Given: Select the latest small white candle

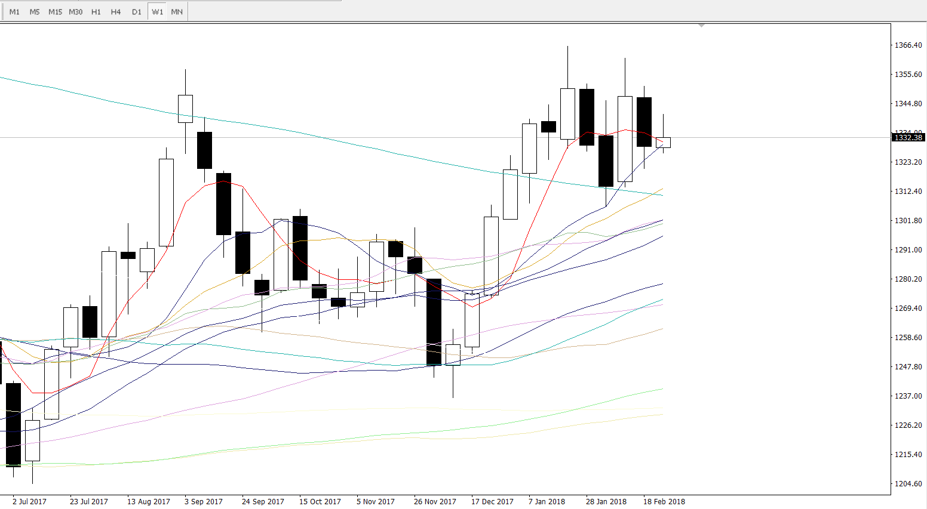Looking at the screenshot, I should [663, 143].
